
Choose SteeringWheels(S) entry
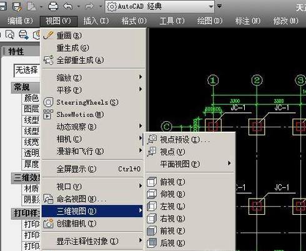(93, 102)
